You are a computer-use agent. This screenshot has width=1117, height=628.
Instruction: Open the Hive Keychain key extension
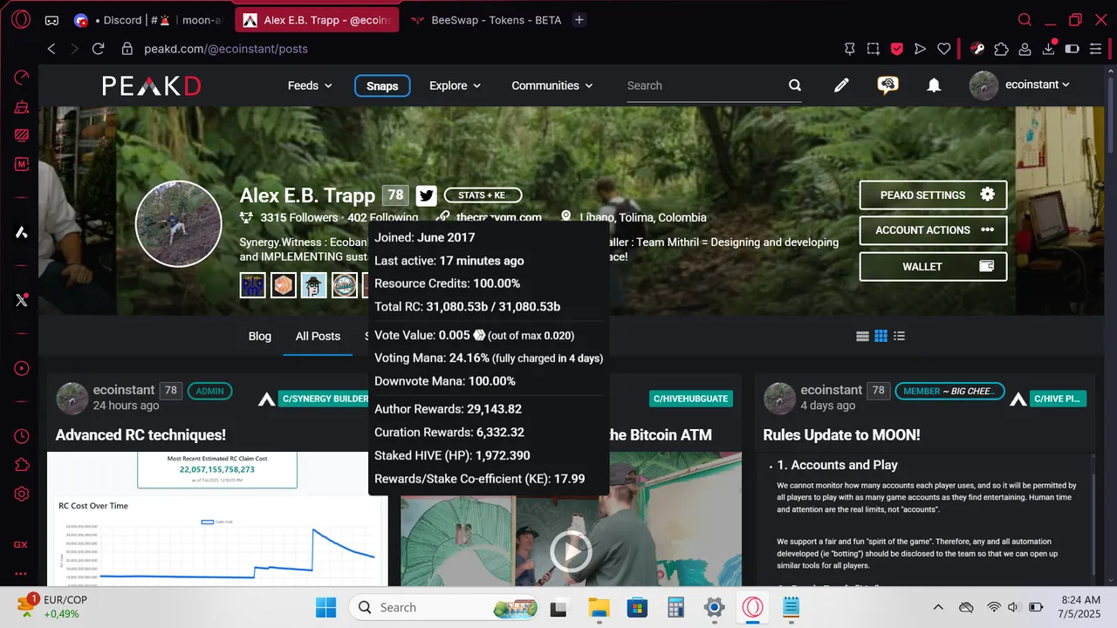978,49
